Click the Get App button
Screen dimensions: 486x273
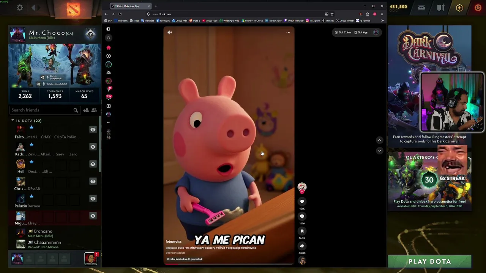361,32
